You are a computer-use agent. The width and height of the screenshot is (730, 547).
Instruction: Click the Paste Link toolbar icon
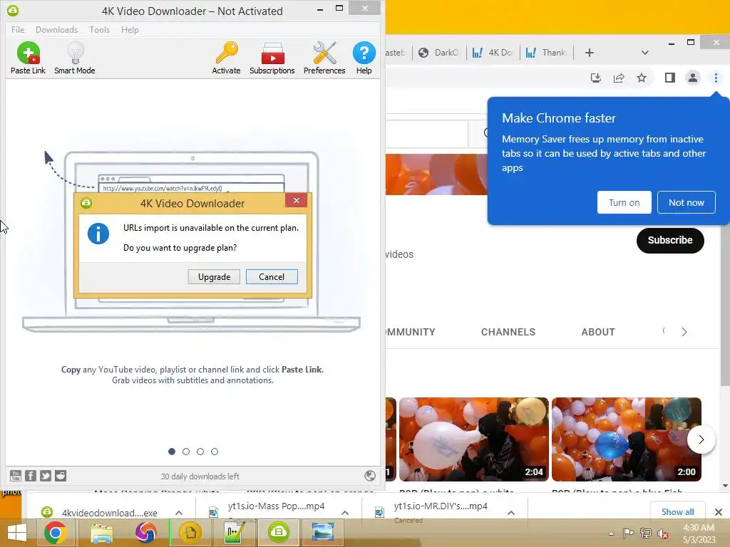tap(28, 58)
